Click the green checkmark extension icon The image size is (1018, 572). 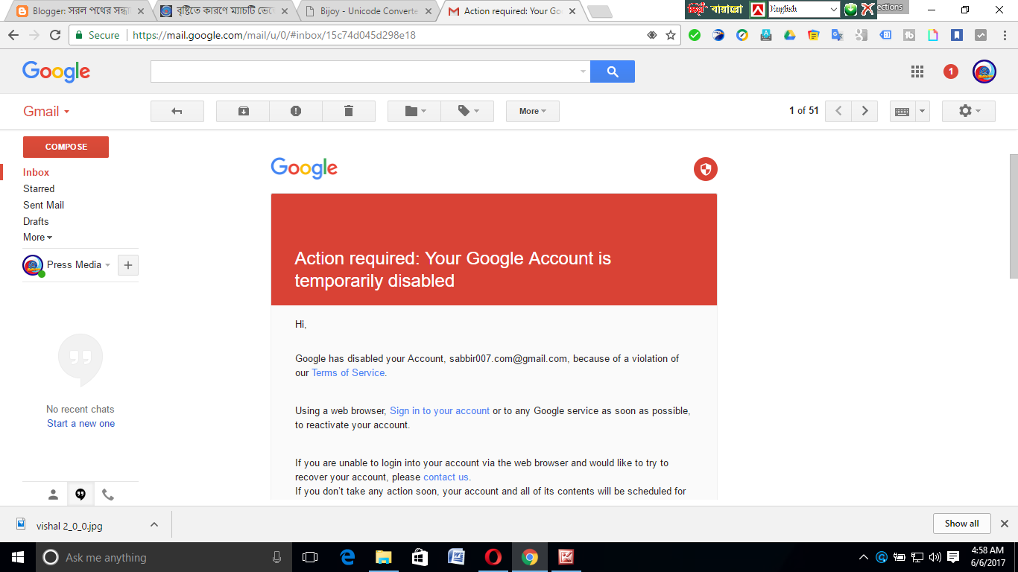click(695, 35)
